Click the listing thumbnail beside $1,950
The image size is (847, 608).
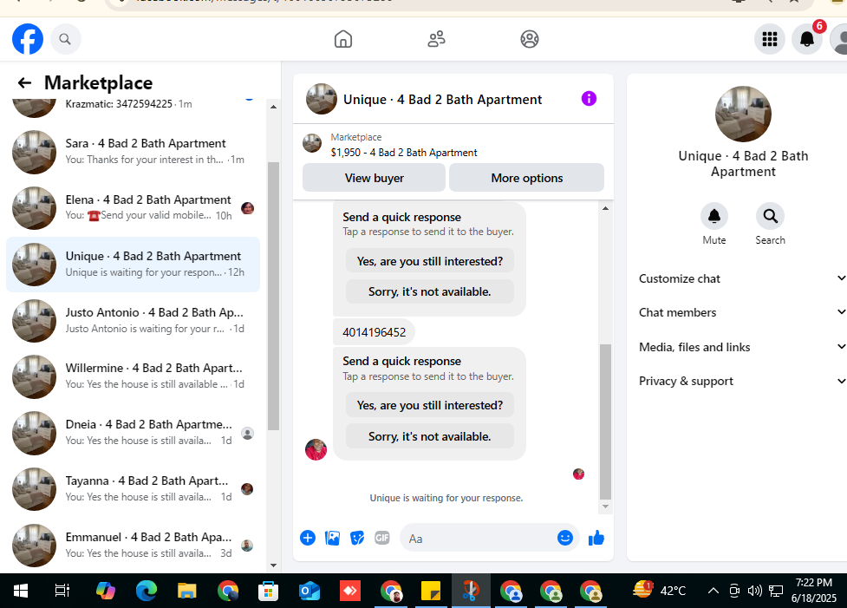312,143
